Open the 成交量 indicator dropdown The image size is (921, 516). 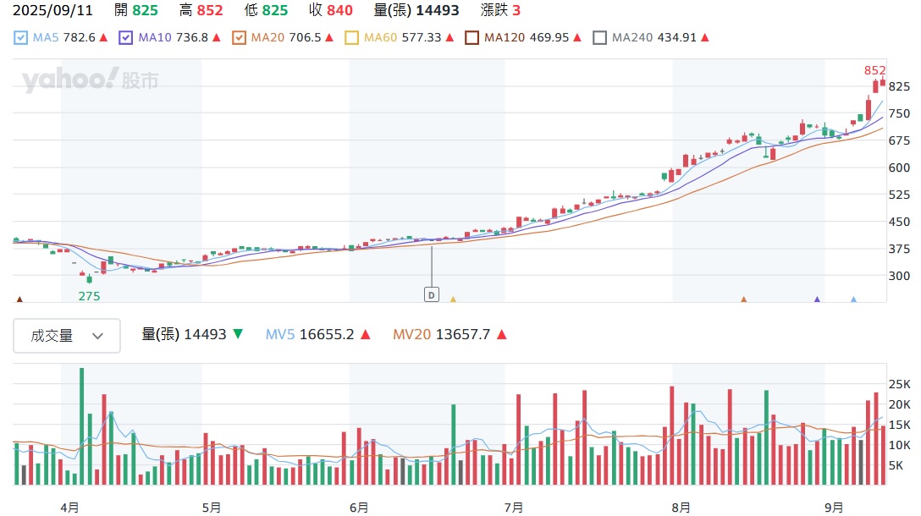coord(67,336)
